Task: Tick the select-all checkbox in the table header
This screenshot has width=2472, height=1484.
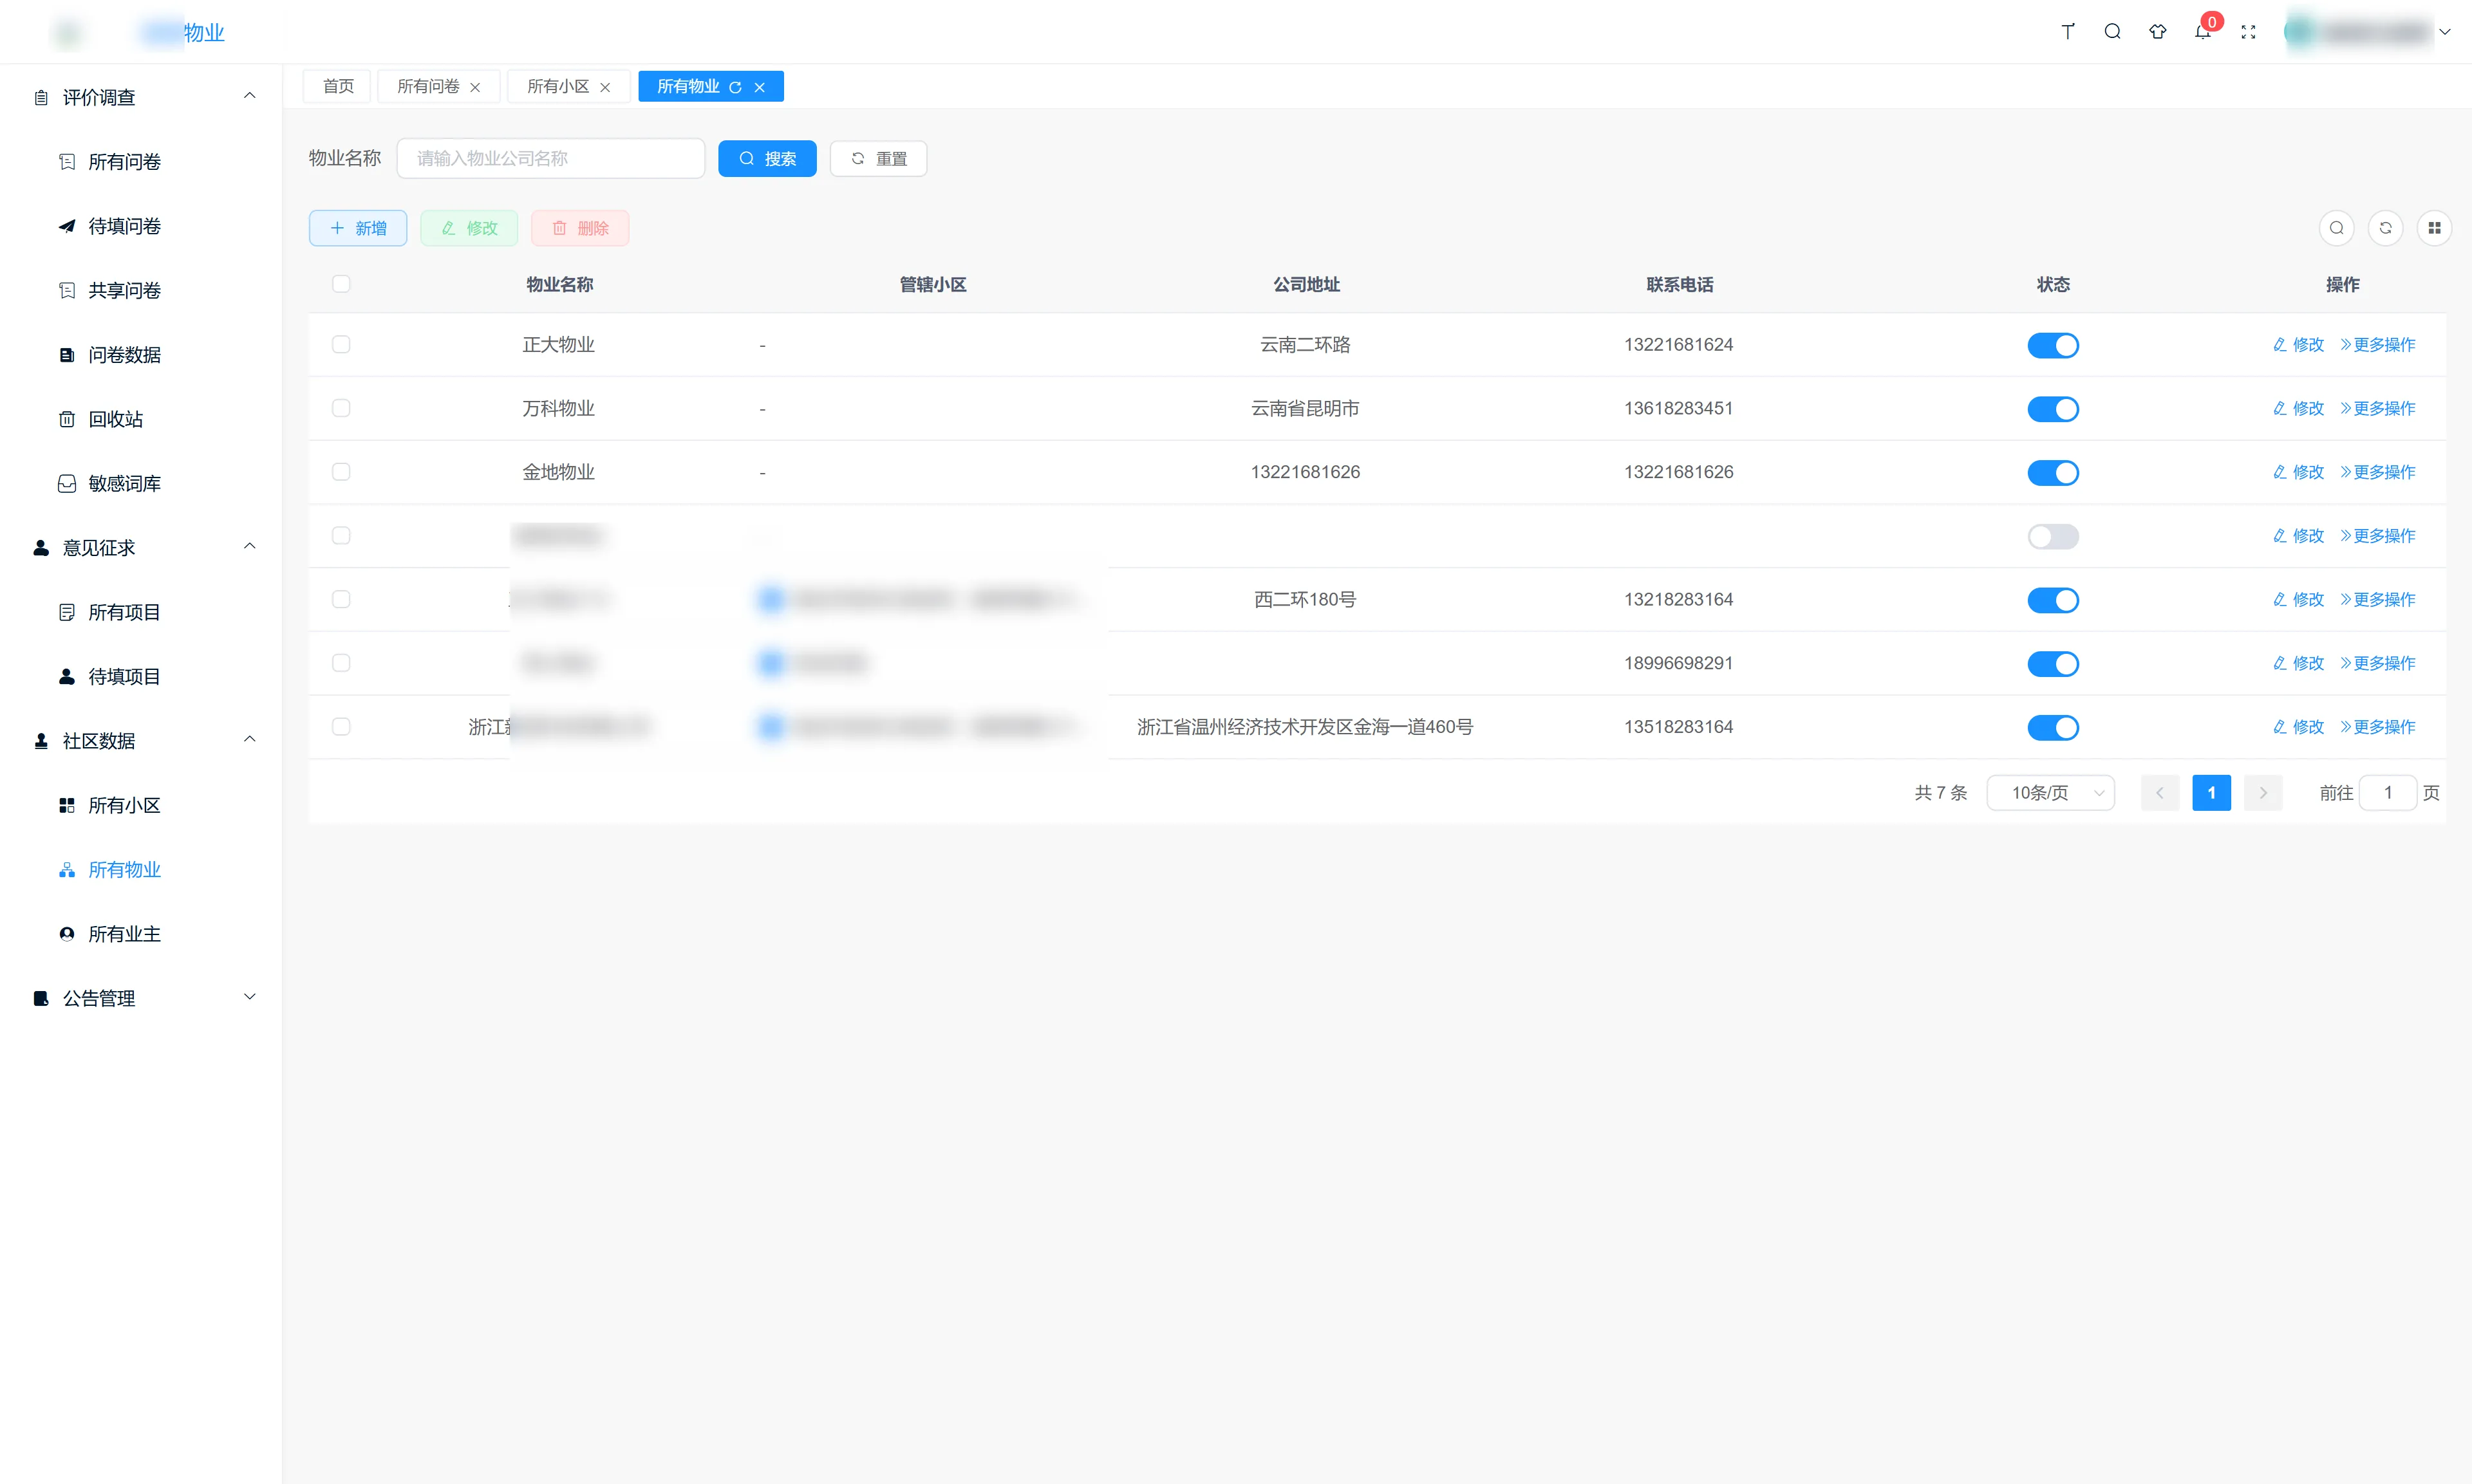Action: (x=341, y=284)
